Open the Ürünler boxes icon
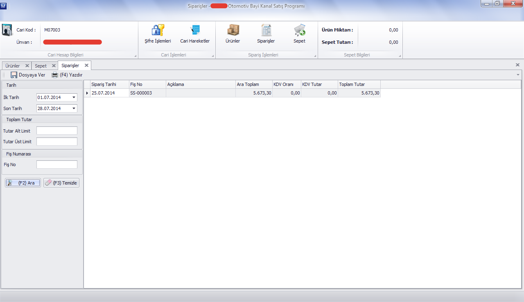Viewport: 524px width, 302px height. tap(233, 31)
